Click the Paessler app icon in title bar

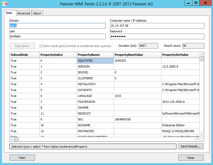[x=5, y=3]
